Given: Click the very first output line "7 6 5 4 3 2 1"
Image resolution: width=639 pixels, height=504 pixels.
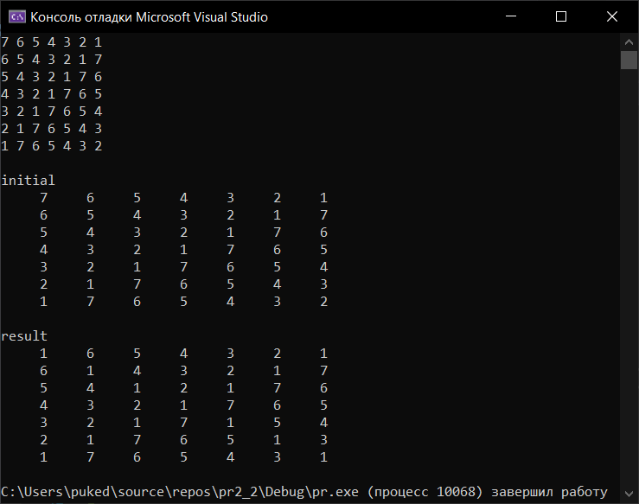Looking at the screenshot, I should 52,41.
